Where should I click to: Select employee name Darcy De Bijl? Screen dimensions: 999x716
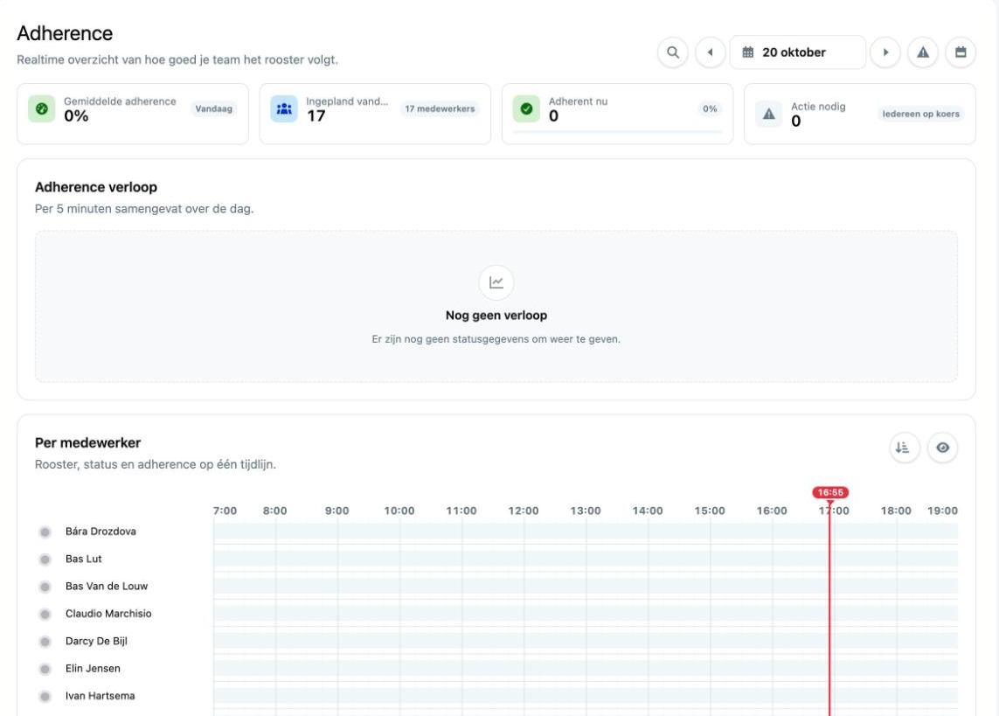(96, 641)
